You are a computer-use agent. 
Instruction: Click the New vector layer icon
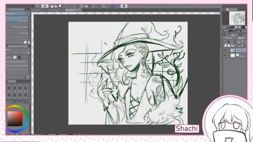coord(229,46)
